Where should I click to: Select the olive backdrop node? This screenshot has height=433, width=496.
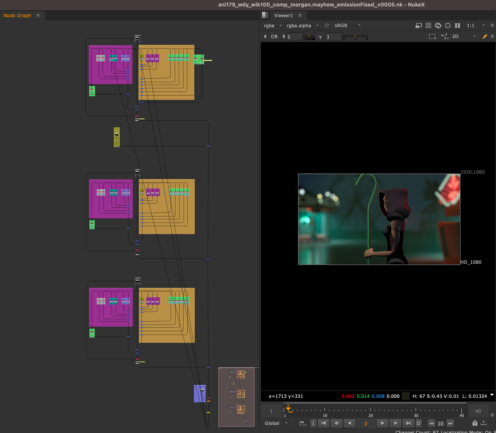(117, 137)
